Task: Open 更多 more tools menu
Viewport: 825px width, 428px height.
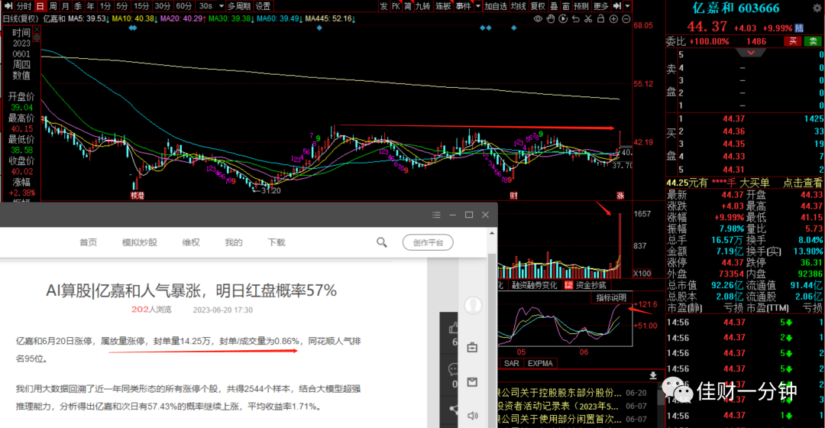Action: tap(600, 6)
